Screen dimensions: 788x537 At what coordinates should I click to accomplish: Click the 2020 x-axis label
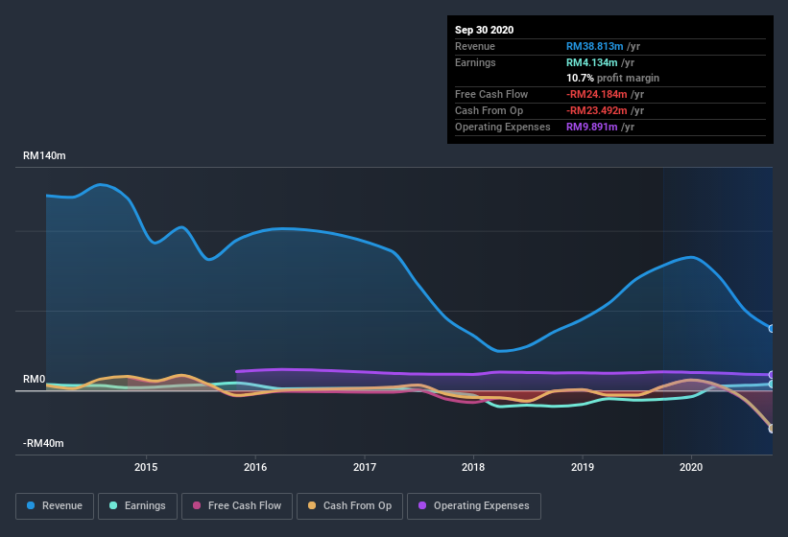click(691, 467)
